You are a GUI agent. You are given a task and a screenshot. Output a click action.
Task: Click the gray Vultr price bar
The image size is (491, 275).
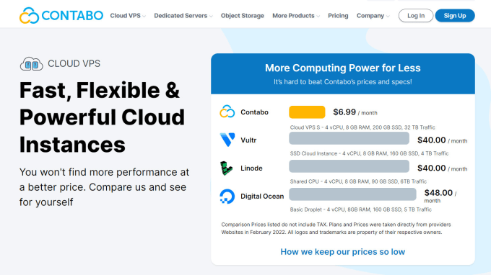coord(349,138)
